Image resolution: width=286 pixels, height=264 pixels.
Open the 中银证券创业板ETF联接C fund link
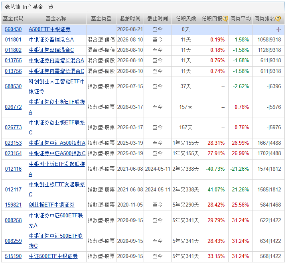[57, 128]
